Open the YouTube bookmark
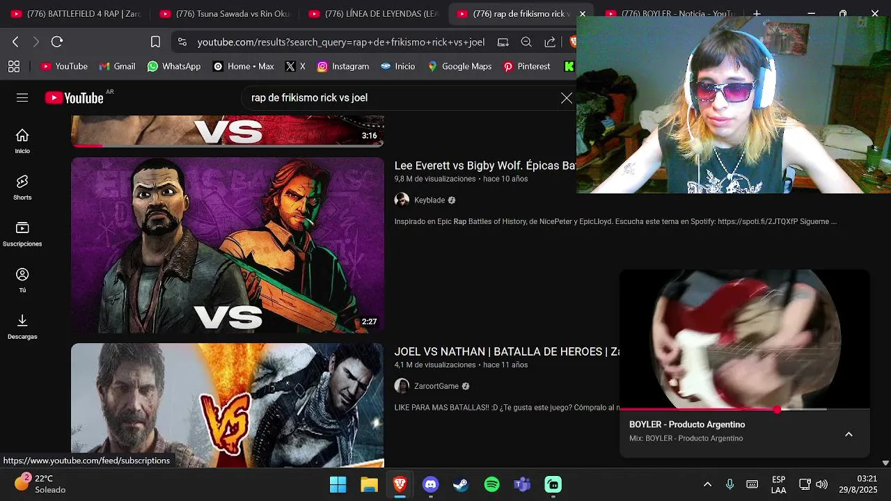The width and height of the screenshot is (891, 501). tap(64, 66)
